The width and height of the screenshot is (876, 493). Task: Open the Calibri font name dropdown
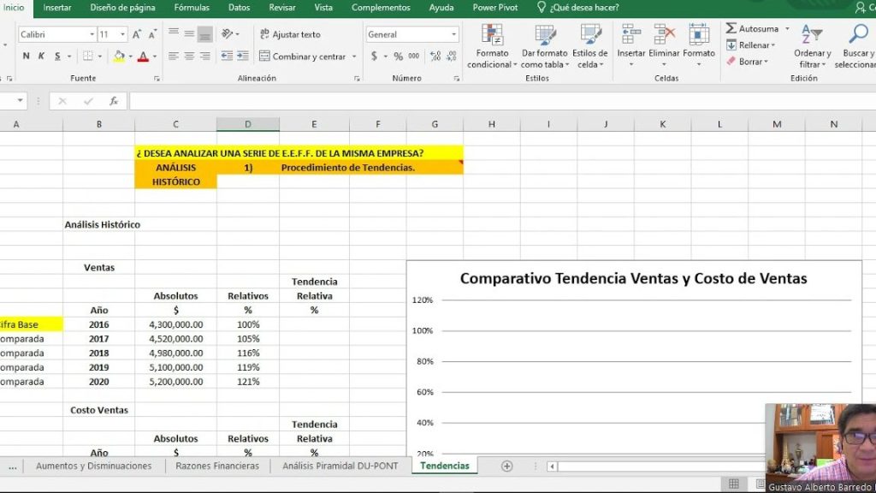click(x=92, y=35)
